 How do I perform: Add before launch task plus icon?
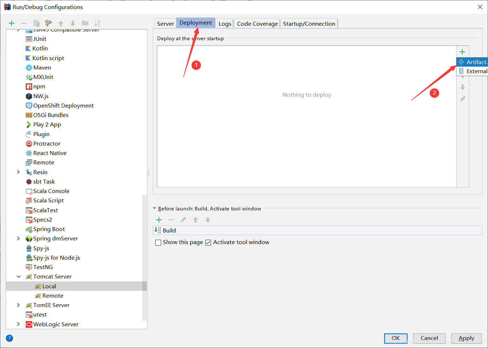(159, 220)
